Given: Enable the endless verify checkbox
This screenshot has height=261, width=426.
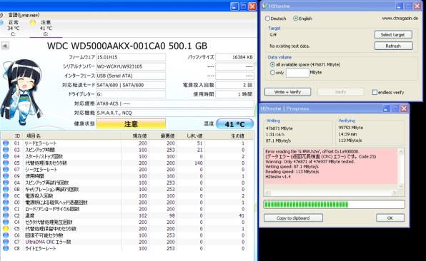Looking at the screenshot, I should (375, 93).
